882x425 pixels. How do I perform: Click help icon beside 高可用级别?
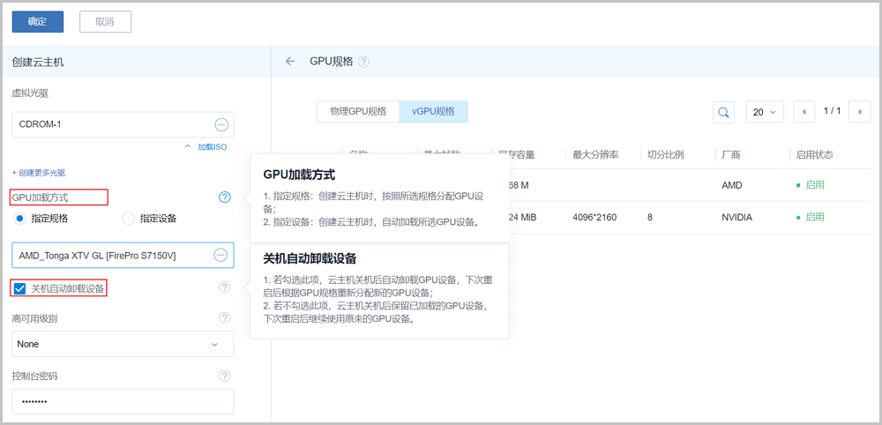click(x=225, y=318)
